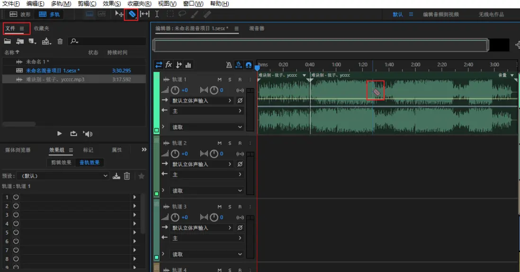The image size is (520, 272).
Task: Open the File menu
Action: click(11, 4)
